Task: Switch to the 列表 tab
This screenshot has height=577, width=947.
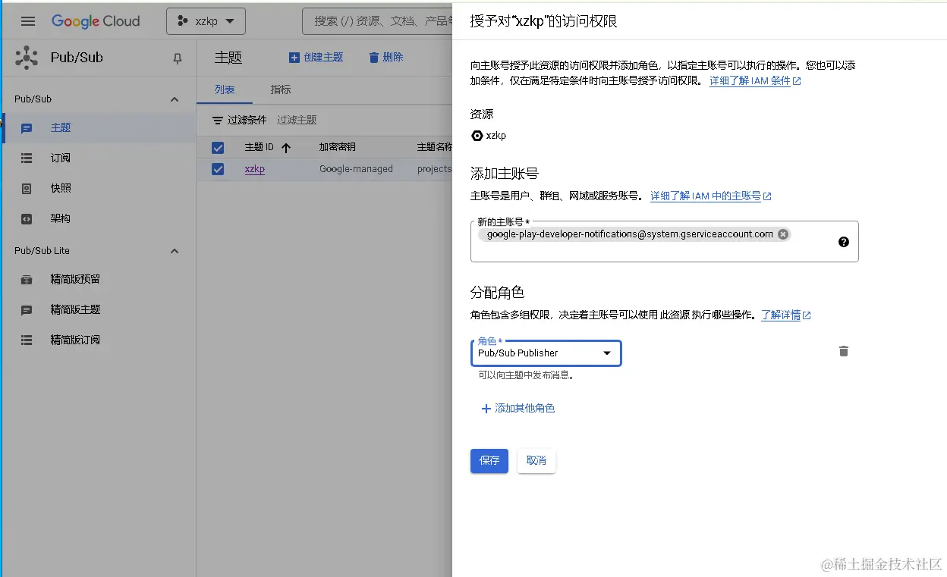Action: pyautogui.click(x=225, y=89)
